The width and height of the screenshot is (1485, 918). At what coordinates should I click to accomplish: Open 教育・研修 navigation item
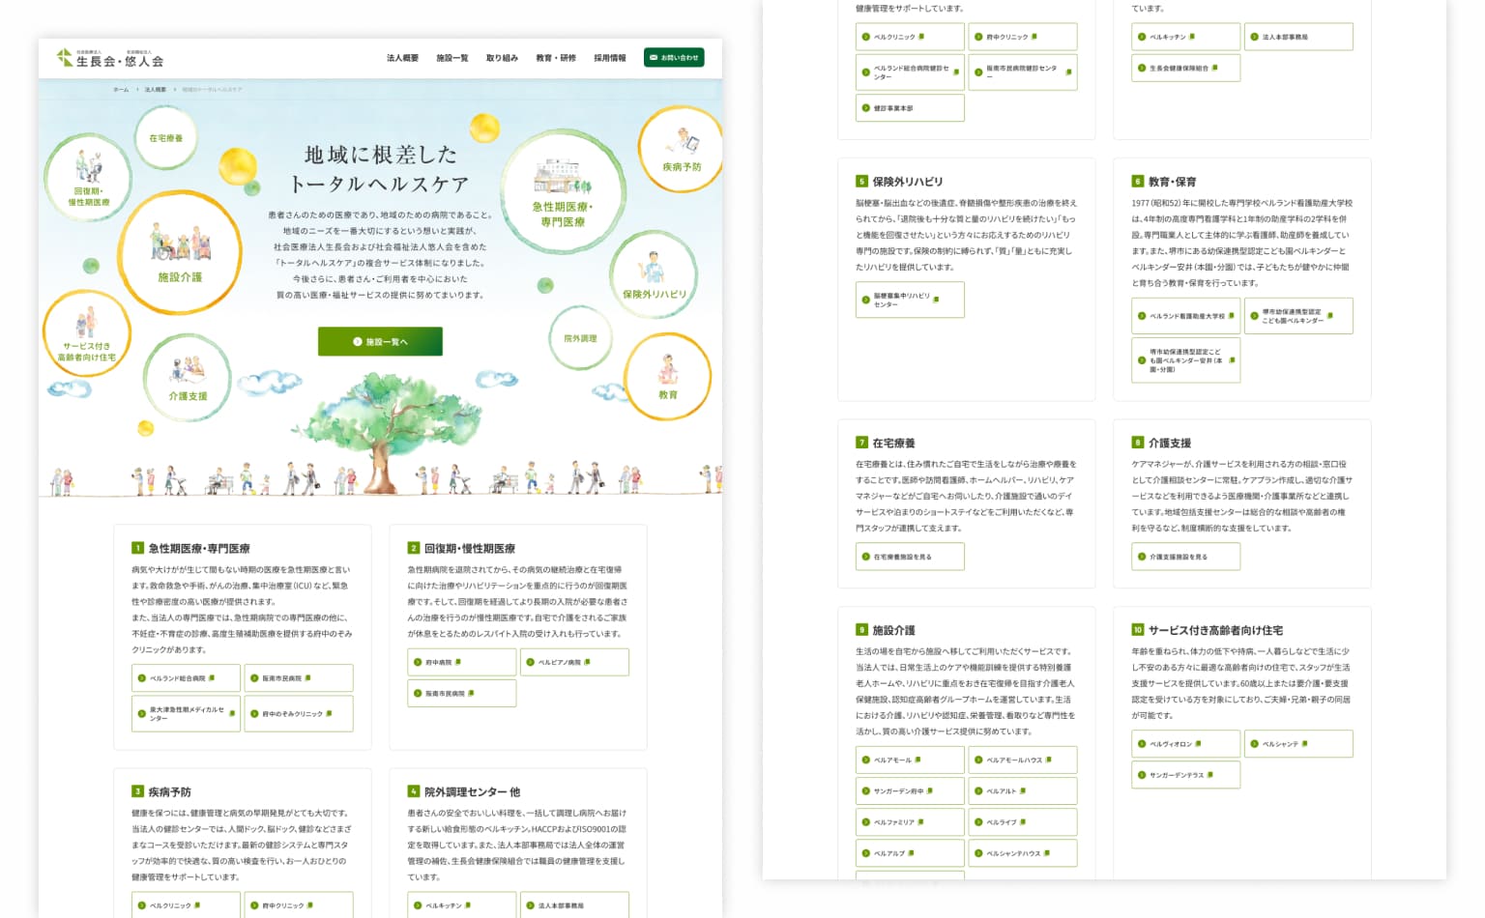[x=555, y=58]
